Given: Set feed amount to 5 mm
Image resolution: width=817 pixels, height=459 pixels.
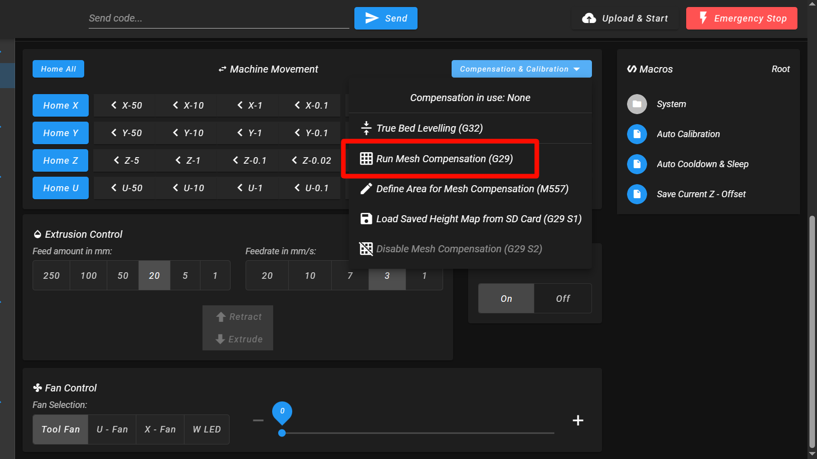Looking at the screenshot, I should coord(185,275).
